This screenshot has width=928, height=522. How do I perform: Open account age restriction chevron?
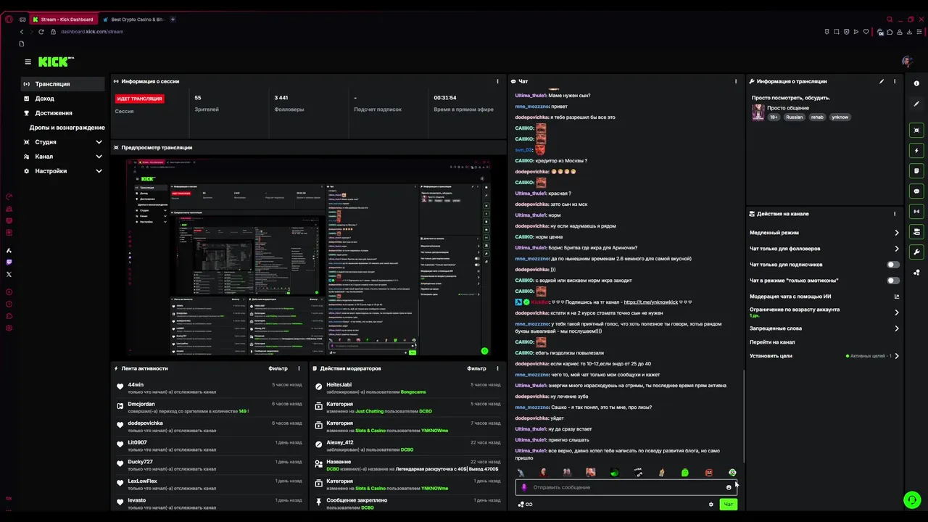coord(897,312)
